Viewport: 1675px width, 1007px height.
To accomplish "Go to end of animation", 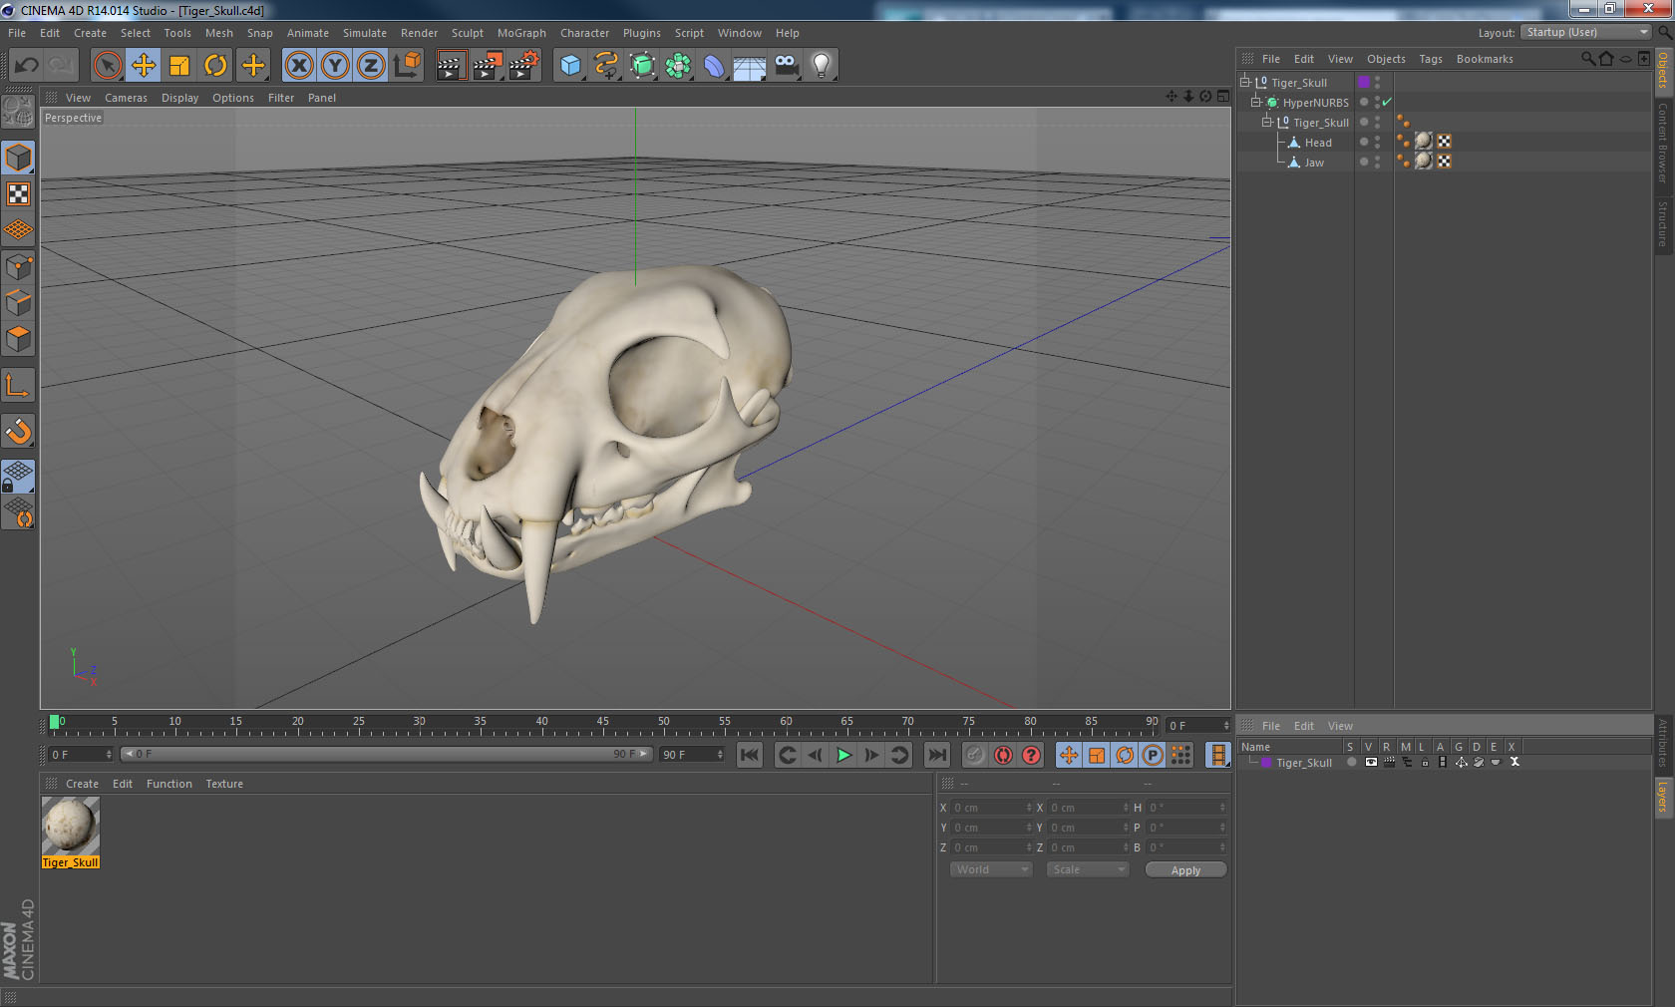I will pos(937,756).
